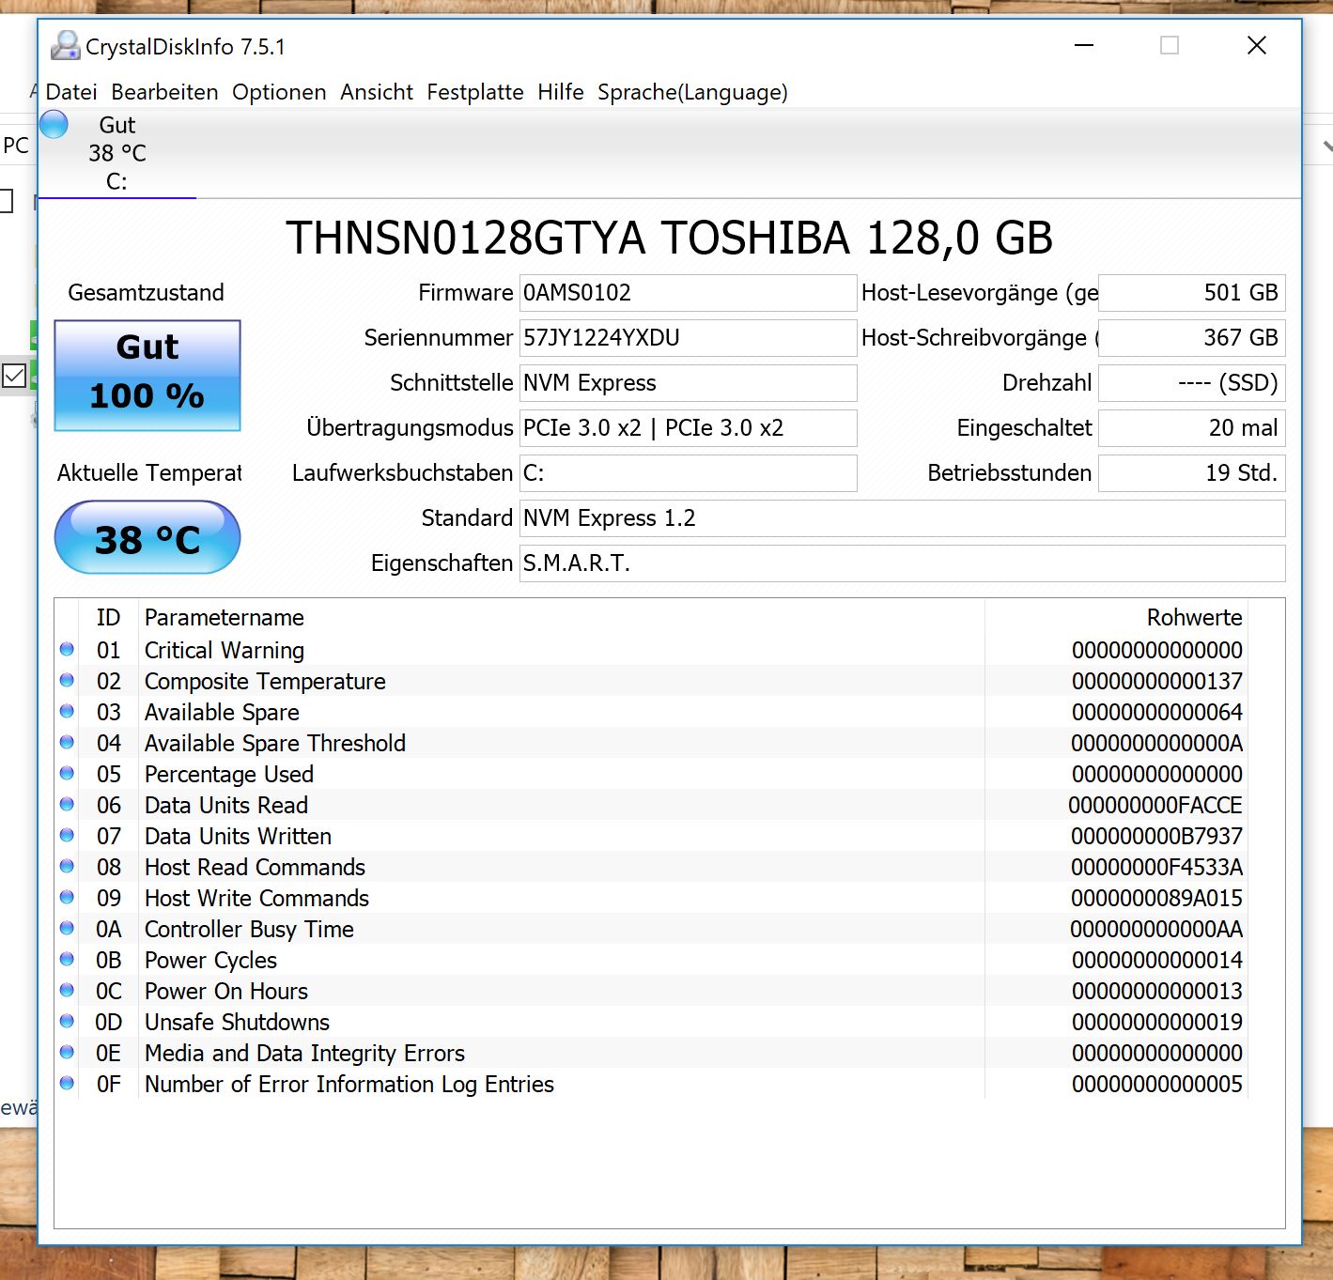Click status dot for Composite Temperature row
1333x1280 pixels.
click(67, 680)
